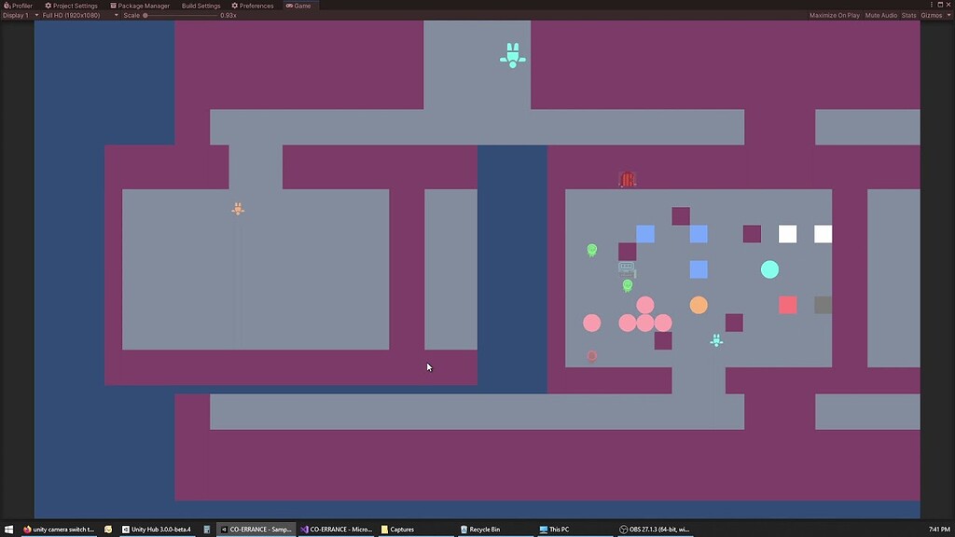Switch to the Game tab
This screenshot has height=537, width=955.
pos(298,5)
